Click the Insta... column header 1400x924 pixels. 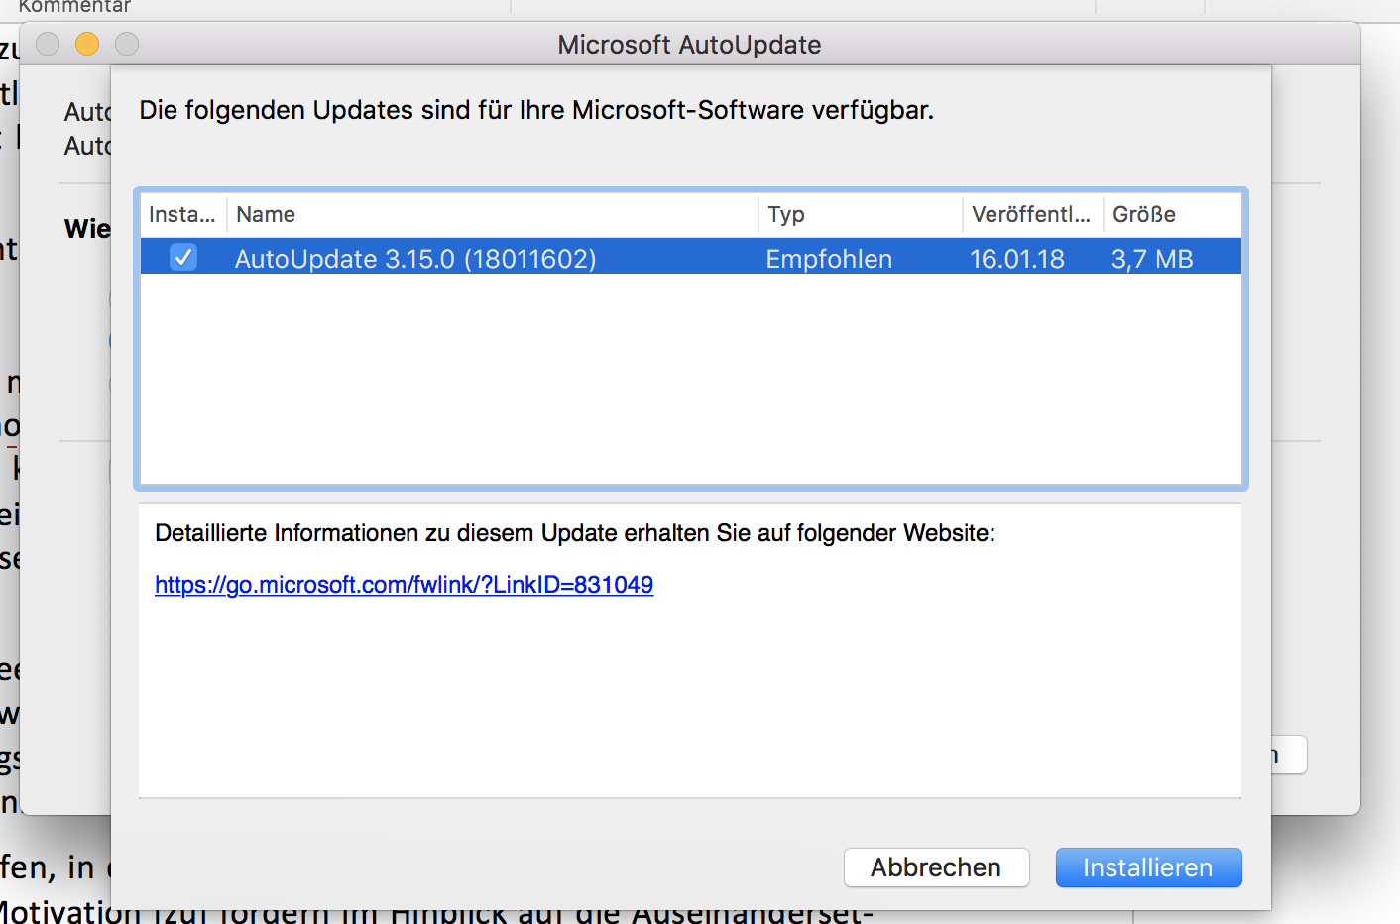tap(182, 214)
